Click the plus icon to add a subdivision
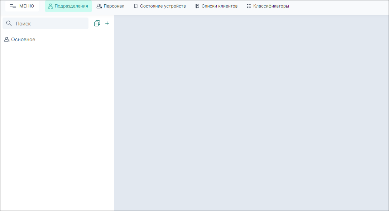Screen dimensions: 389x211 click(x=107, y=23)
